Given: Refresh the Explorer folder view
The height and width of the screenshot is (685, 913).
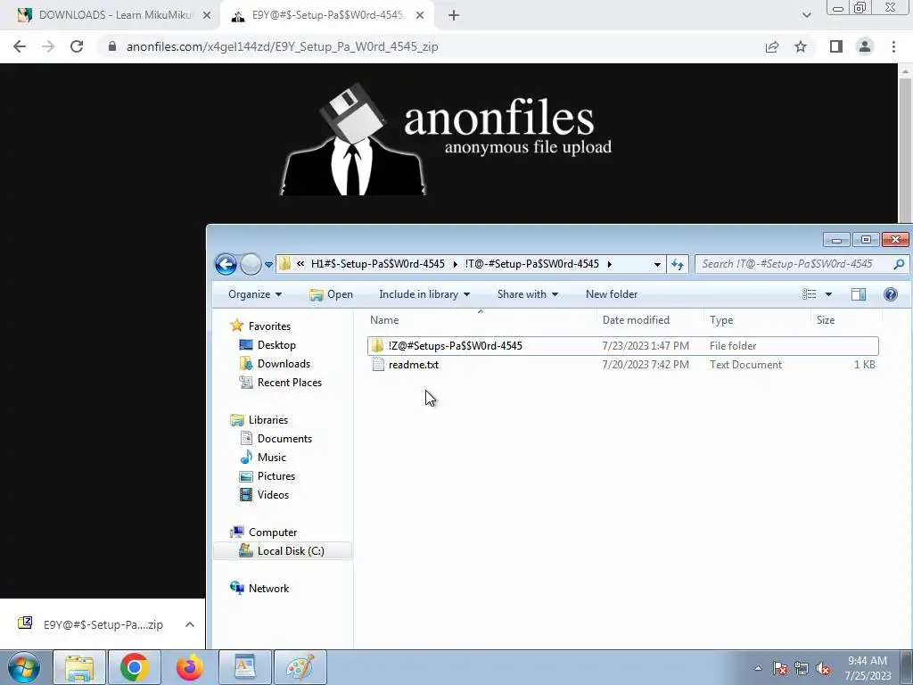Looking at the screenshot, I should [x=678, y=264].
